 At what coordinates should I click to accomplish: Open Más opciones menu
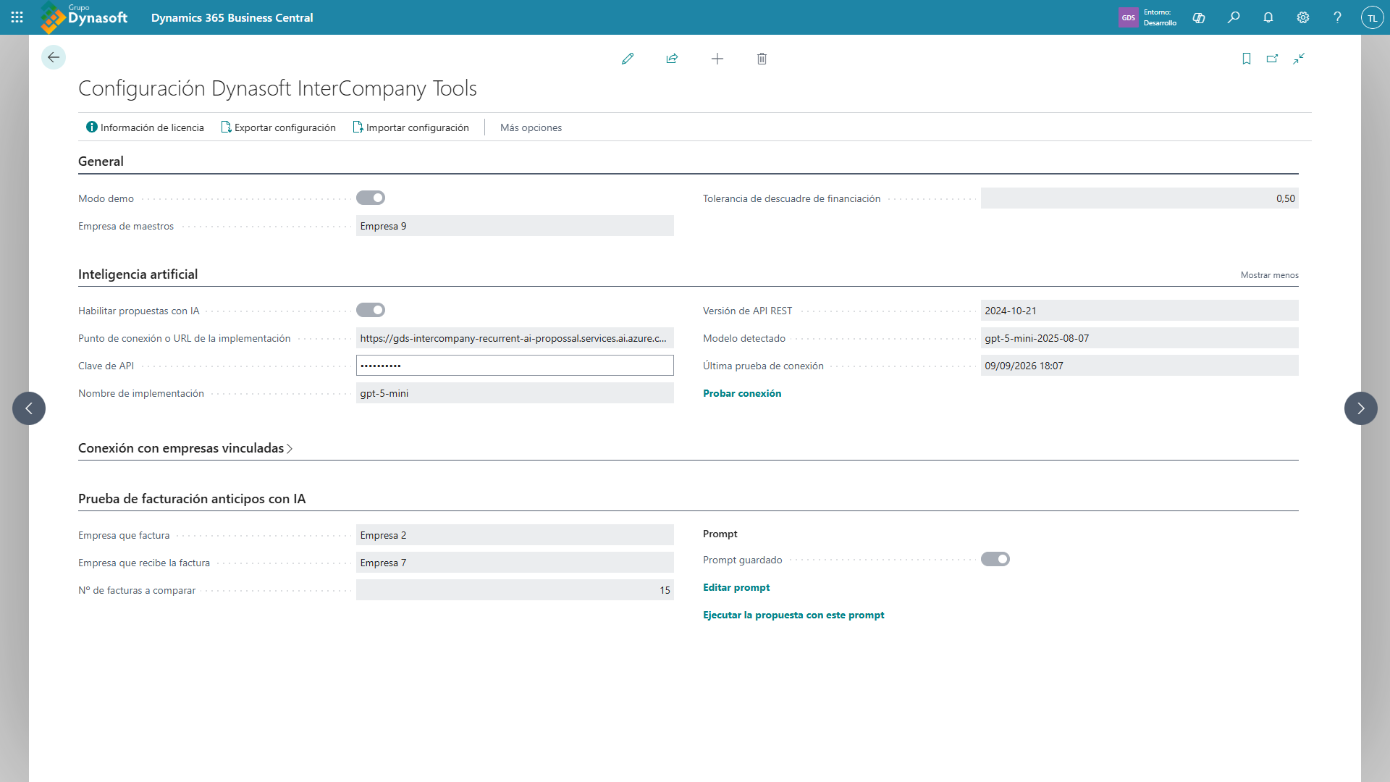[531, 127]
